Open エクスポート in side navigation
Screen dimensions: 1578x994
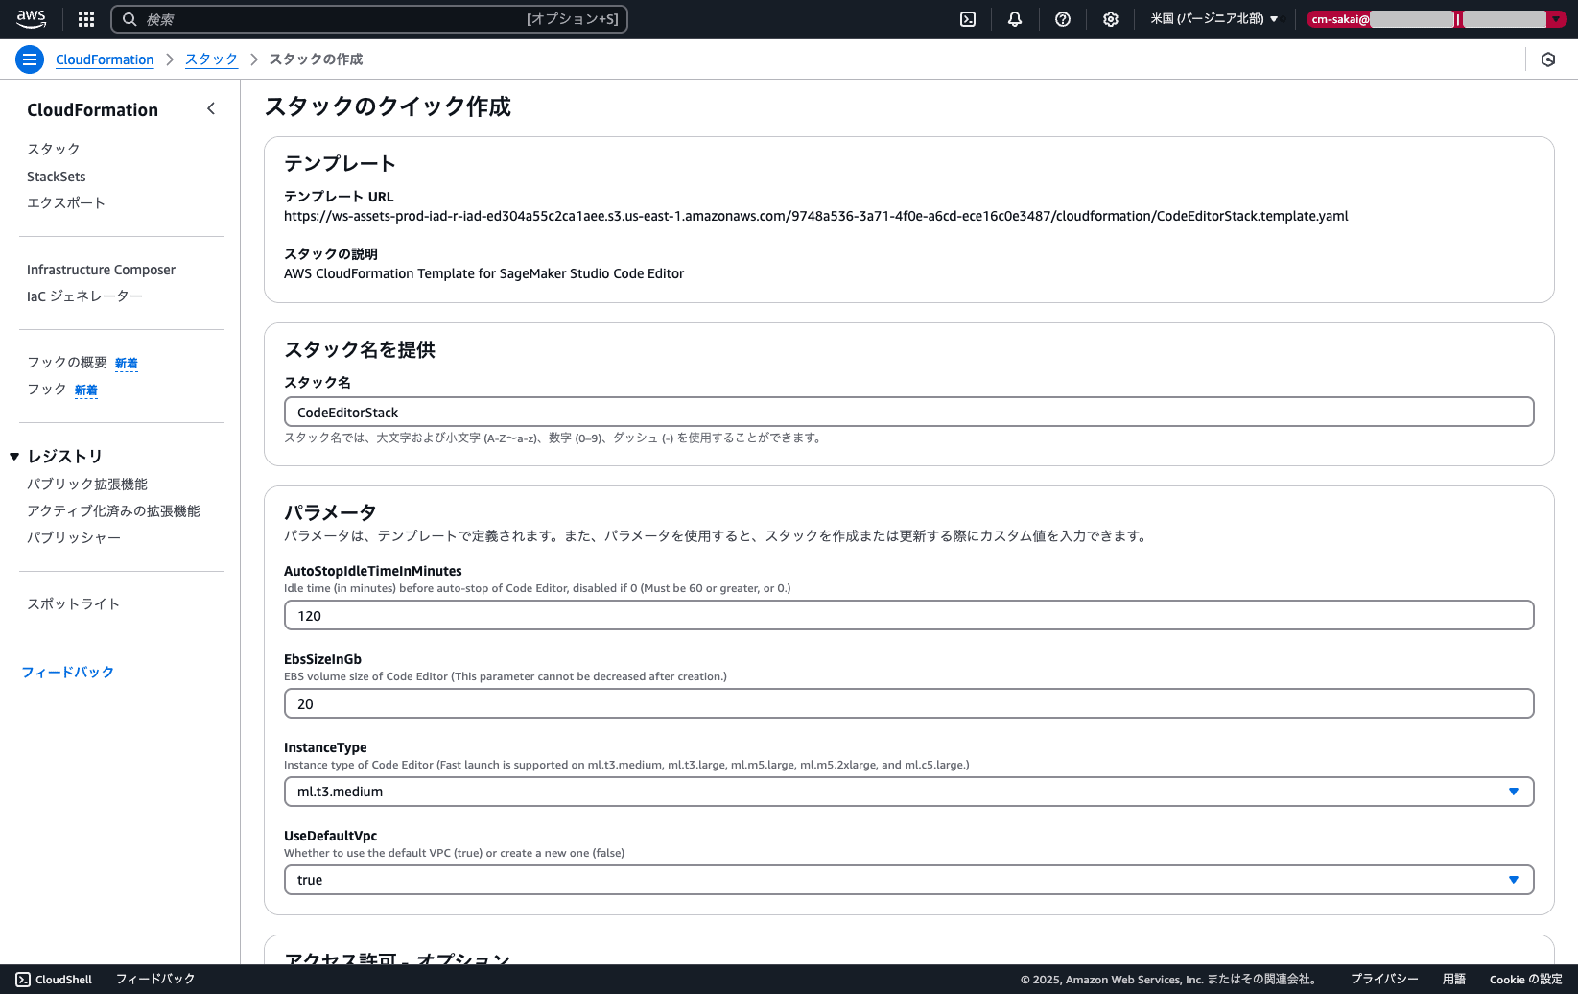66,202
